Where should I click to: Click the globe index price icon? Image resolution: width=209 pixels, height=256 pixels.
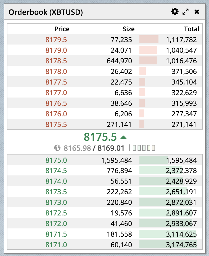57,148
